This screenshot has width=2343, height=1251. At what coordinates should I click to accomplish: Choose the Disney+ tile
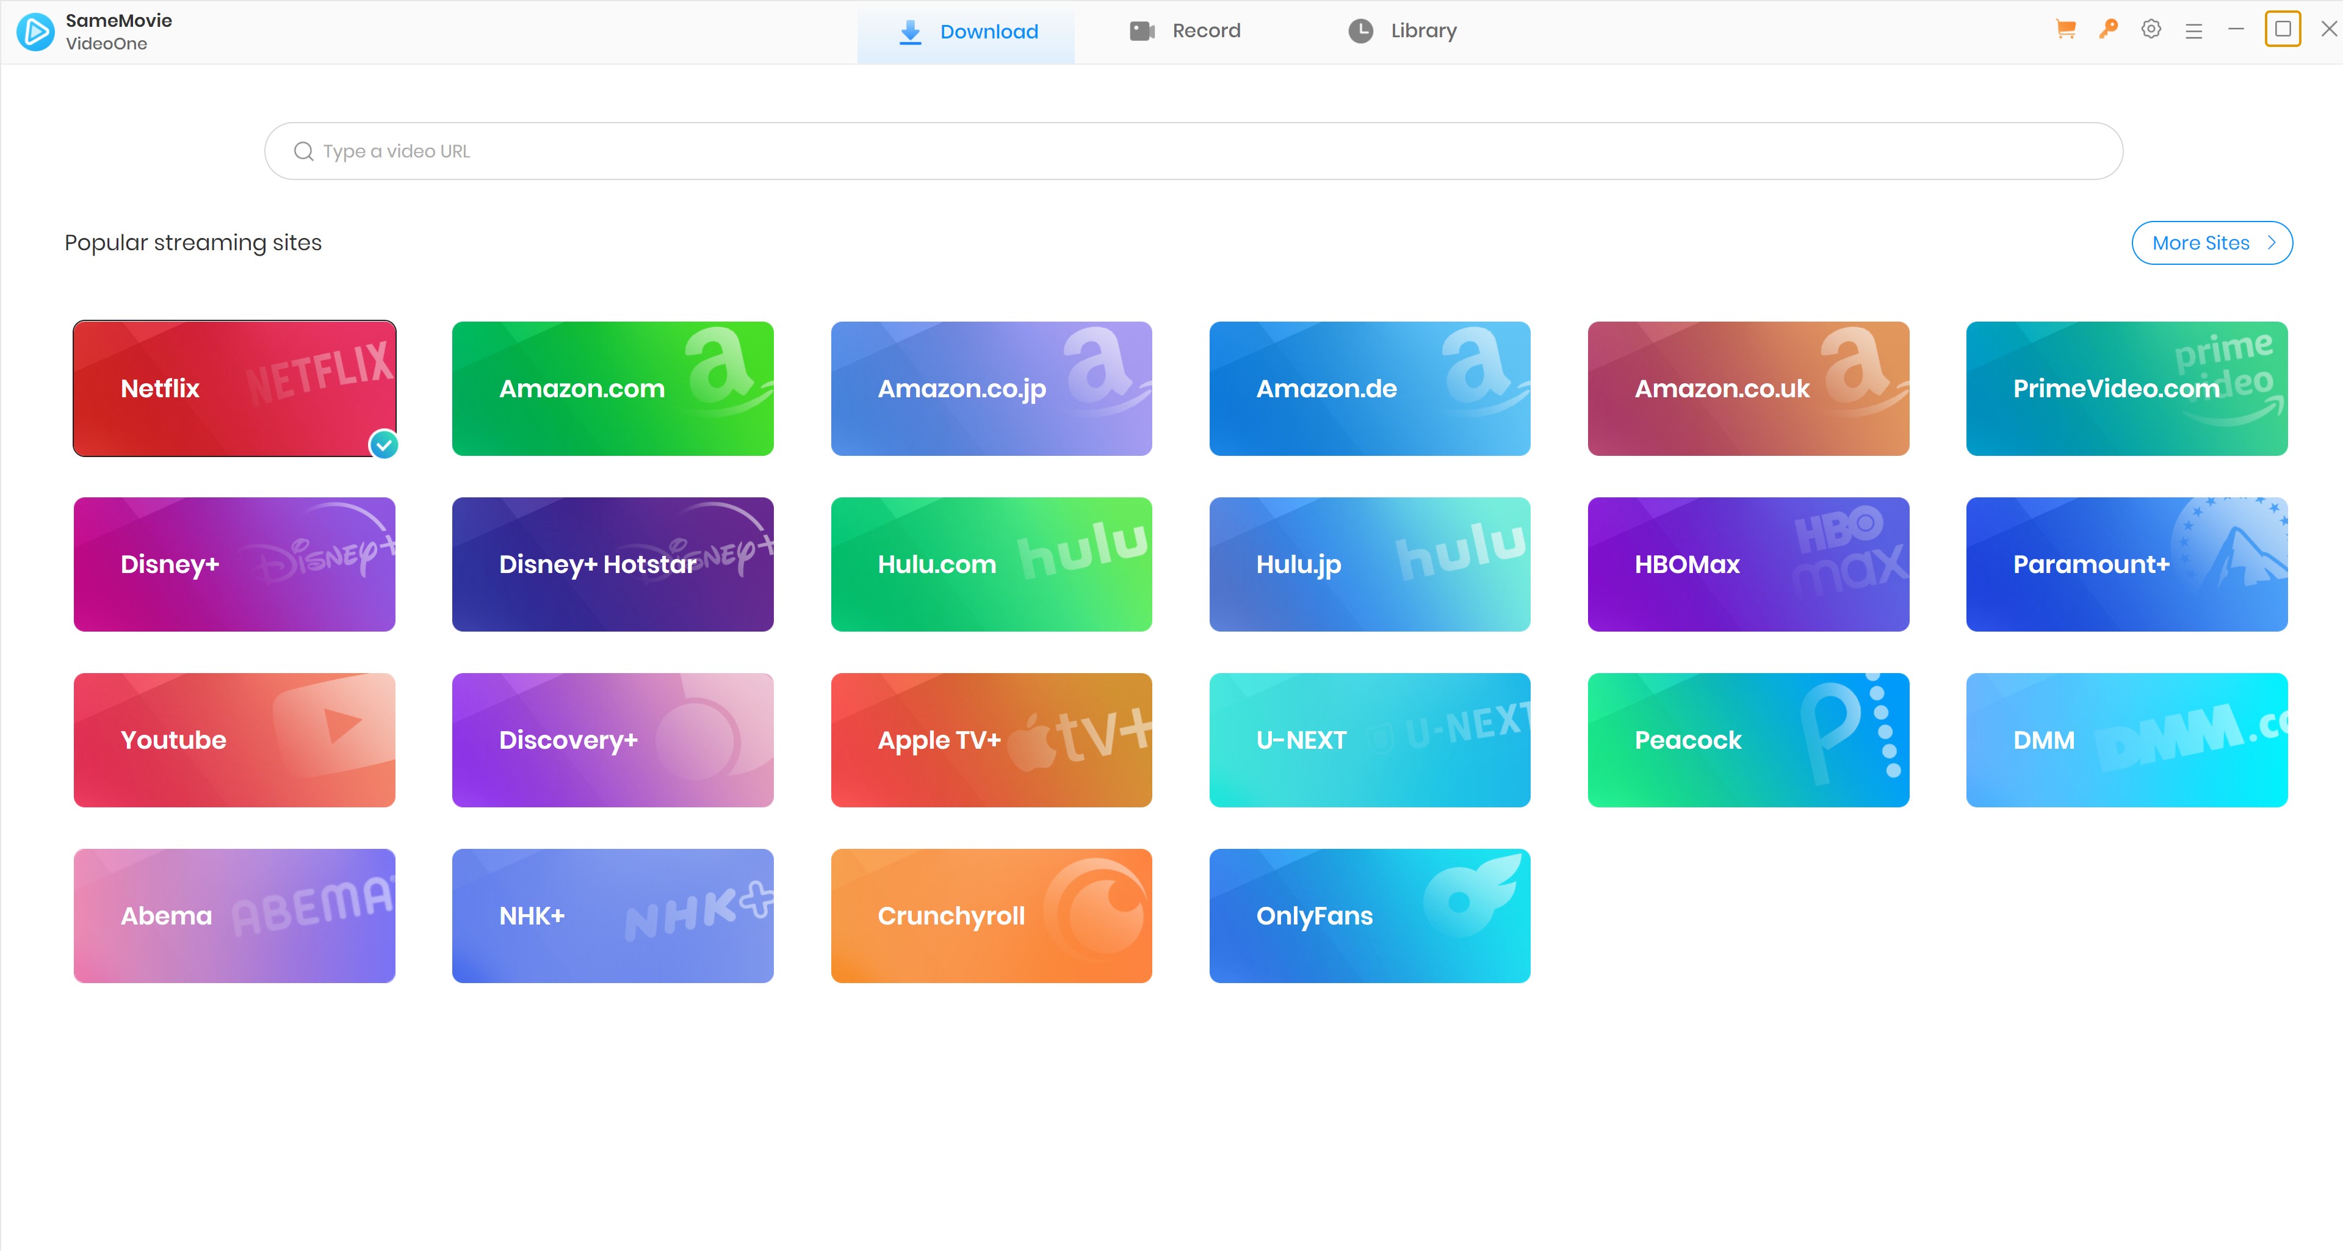coord(234,564)
